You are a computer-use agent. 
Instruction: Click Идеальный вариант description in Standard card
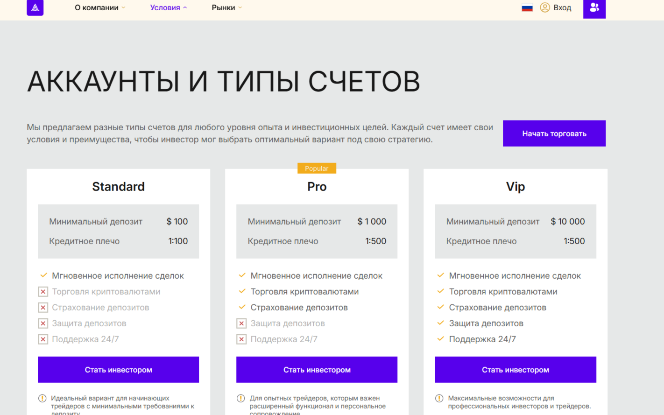(x=122, y=405)
